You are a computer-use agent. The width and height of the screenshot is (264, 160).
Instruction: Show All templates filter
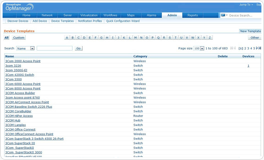6,38
